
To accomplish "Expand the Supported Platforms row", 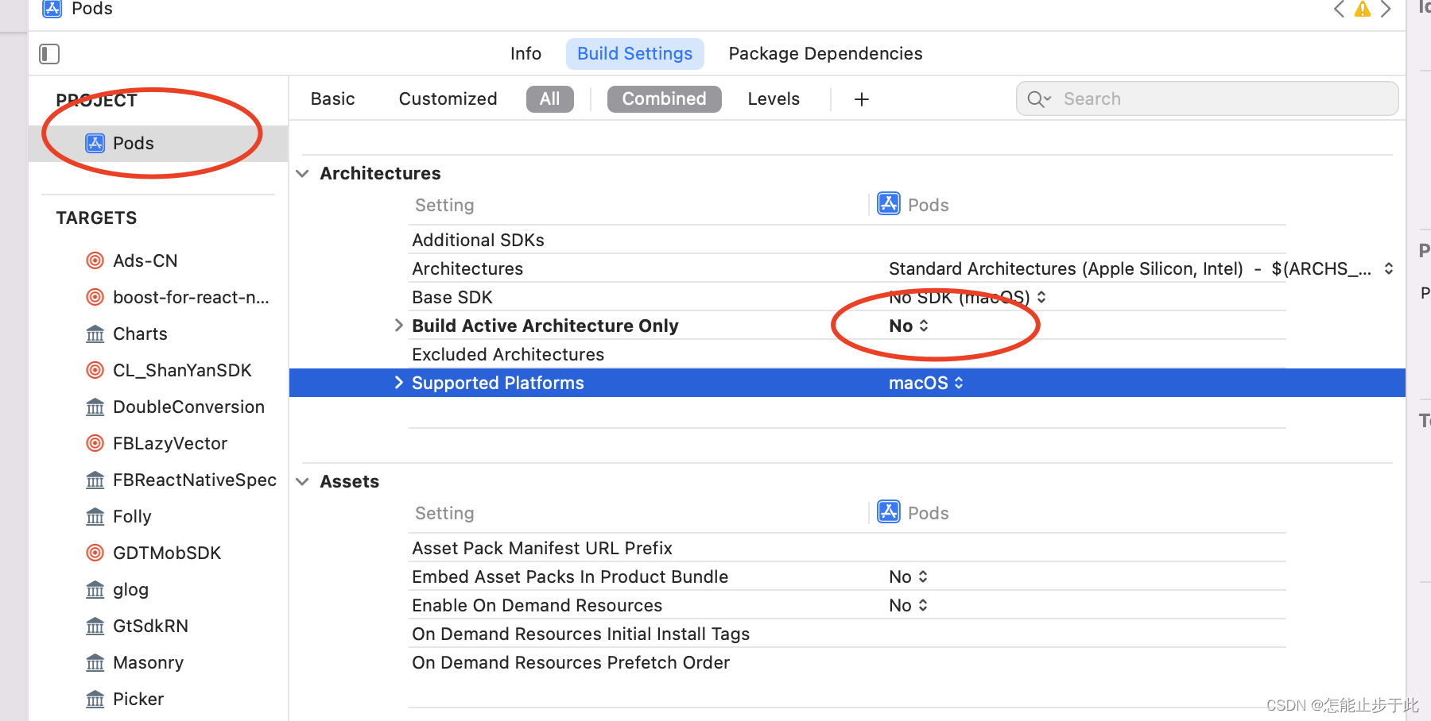I will pos(399,383).
